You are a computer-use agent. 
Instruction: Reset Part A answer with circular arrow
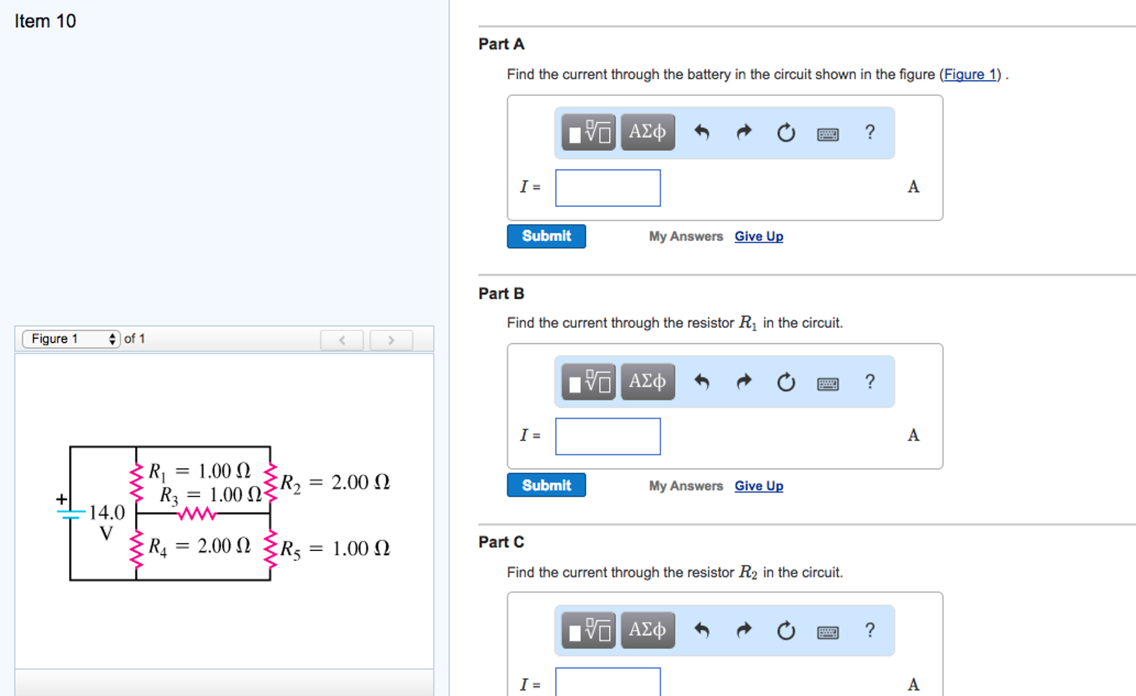pyautogui.click(x=786, y=133)
